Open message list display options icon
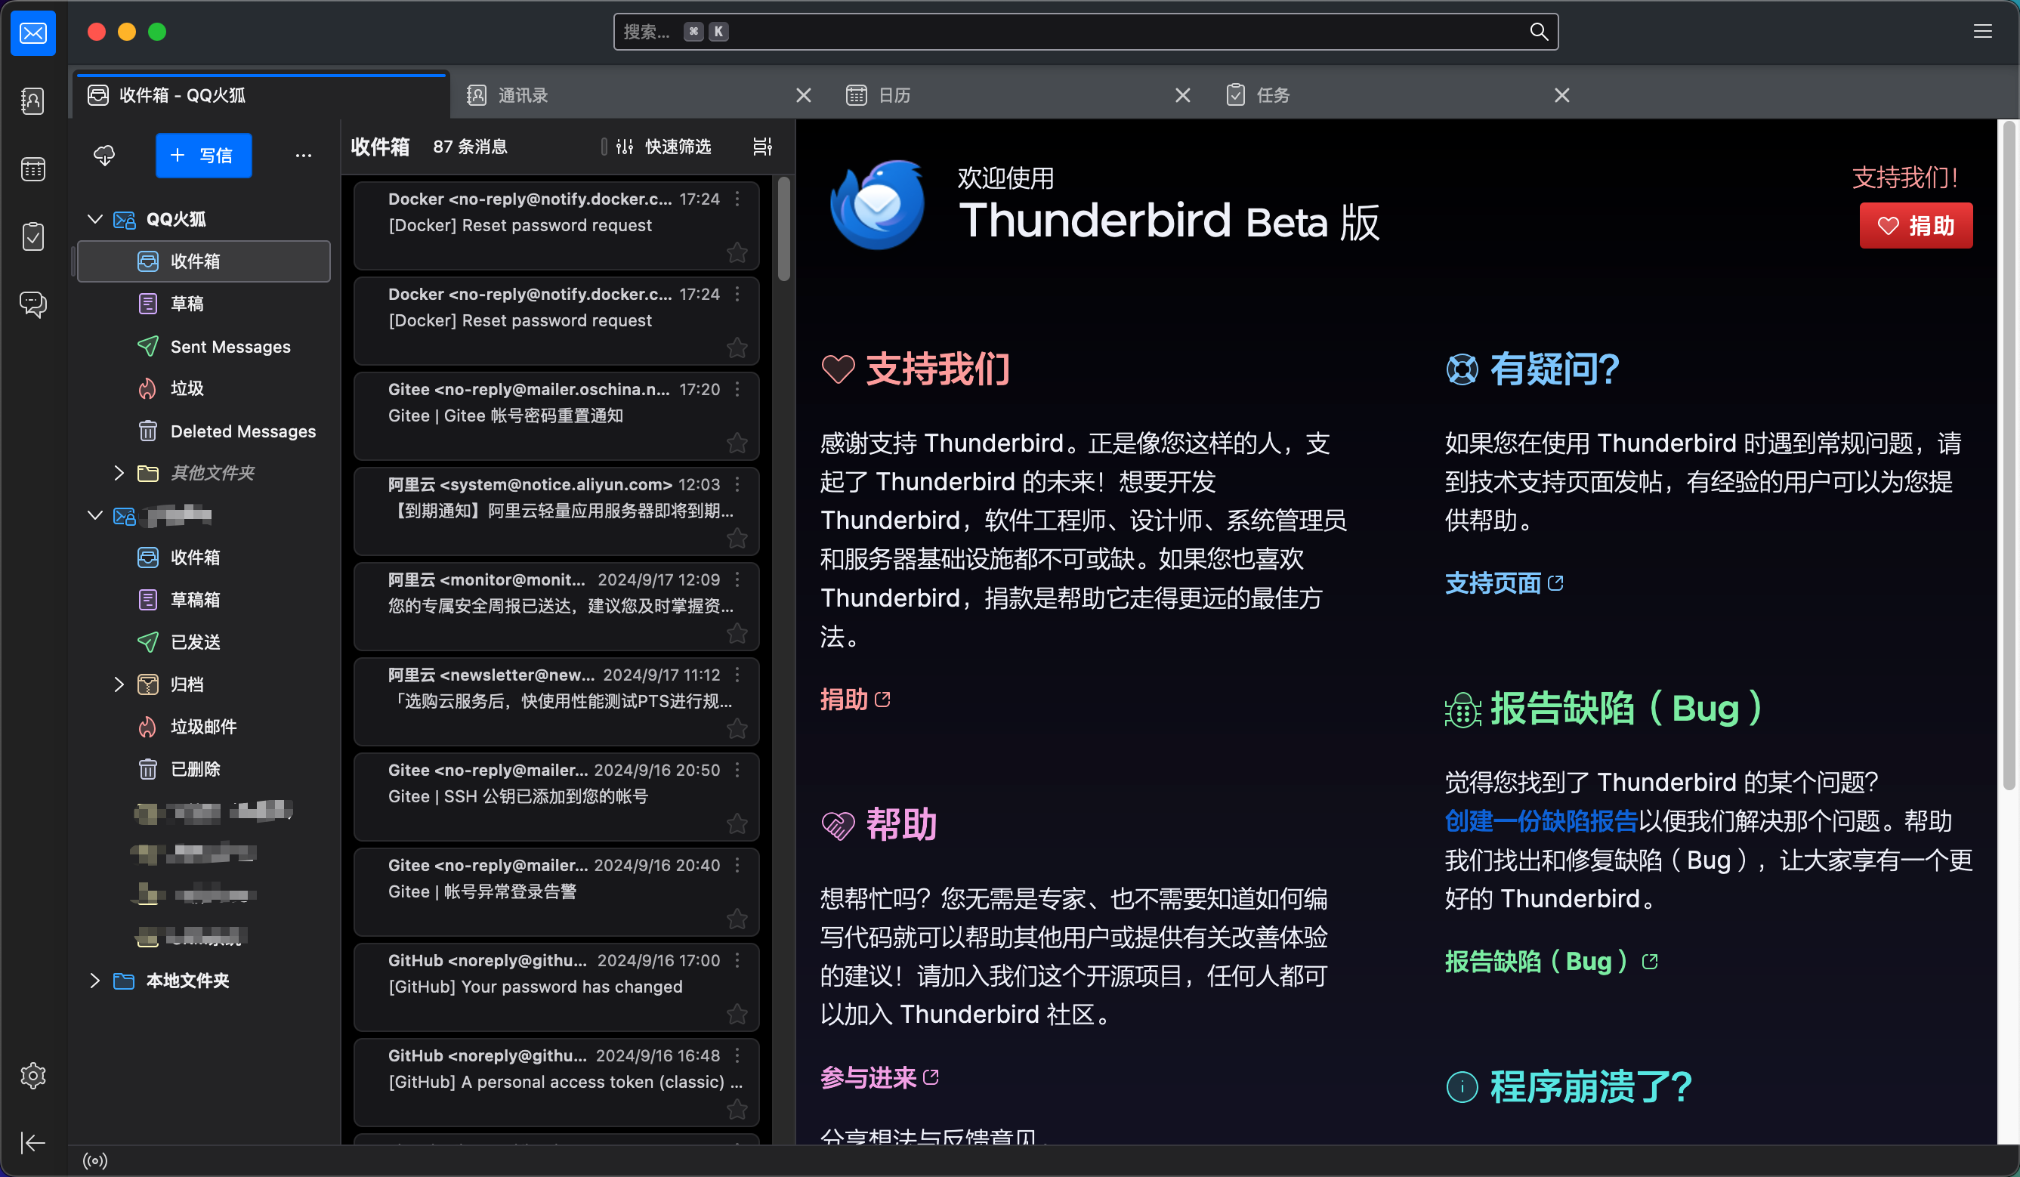The width and height of the screenshot is (2020, 1177). [x=762, y=147]
